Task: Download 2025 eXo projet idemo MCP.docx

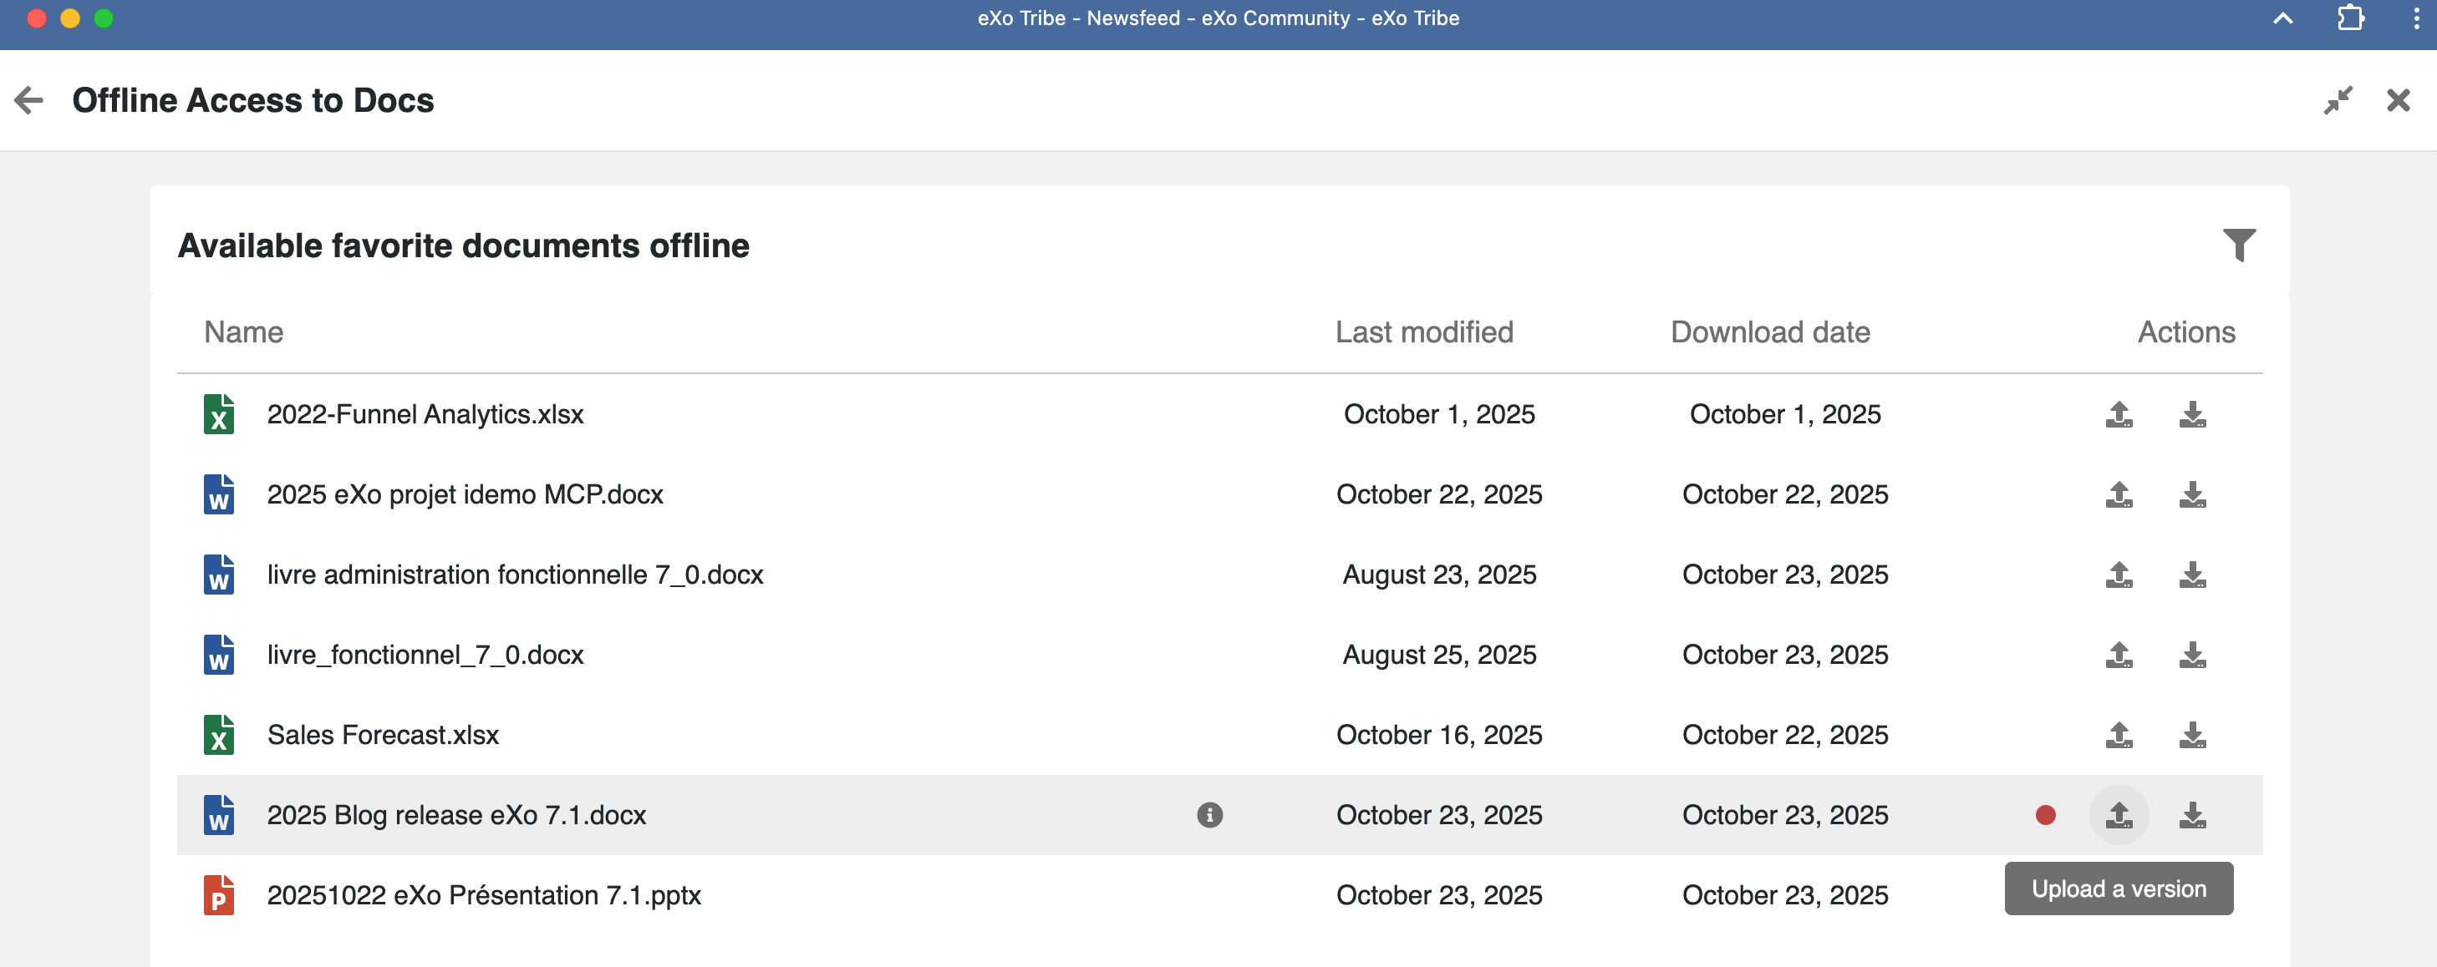Action: tap(2192, 494)
